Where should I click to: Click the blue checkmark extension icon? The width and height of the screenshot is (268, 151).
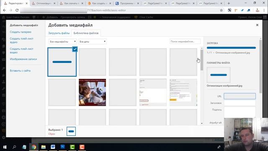pos(242,10)
